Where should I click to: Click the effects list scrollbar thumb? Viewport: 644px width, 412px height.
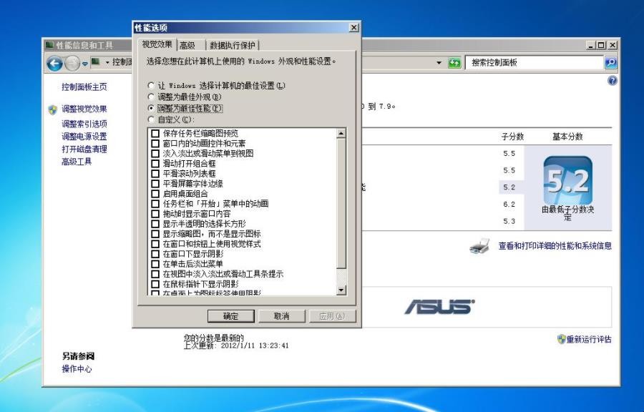point(341,204)
